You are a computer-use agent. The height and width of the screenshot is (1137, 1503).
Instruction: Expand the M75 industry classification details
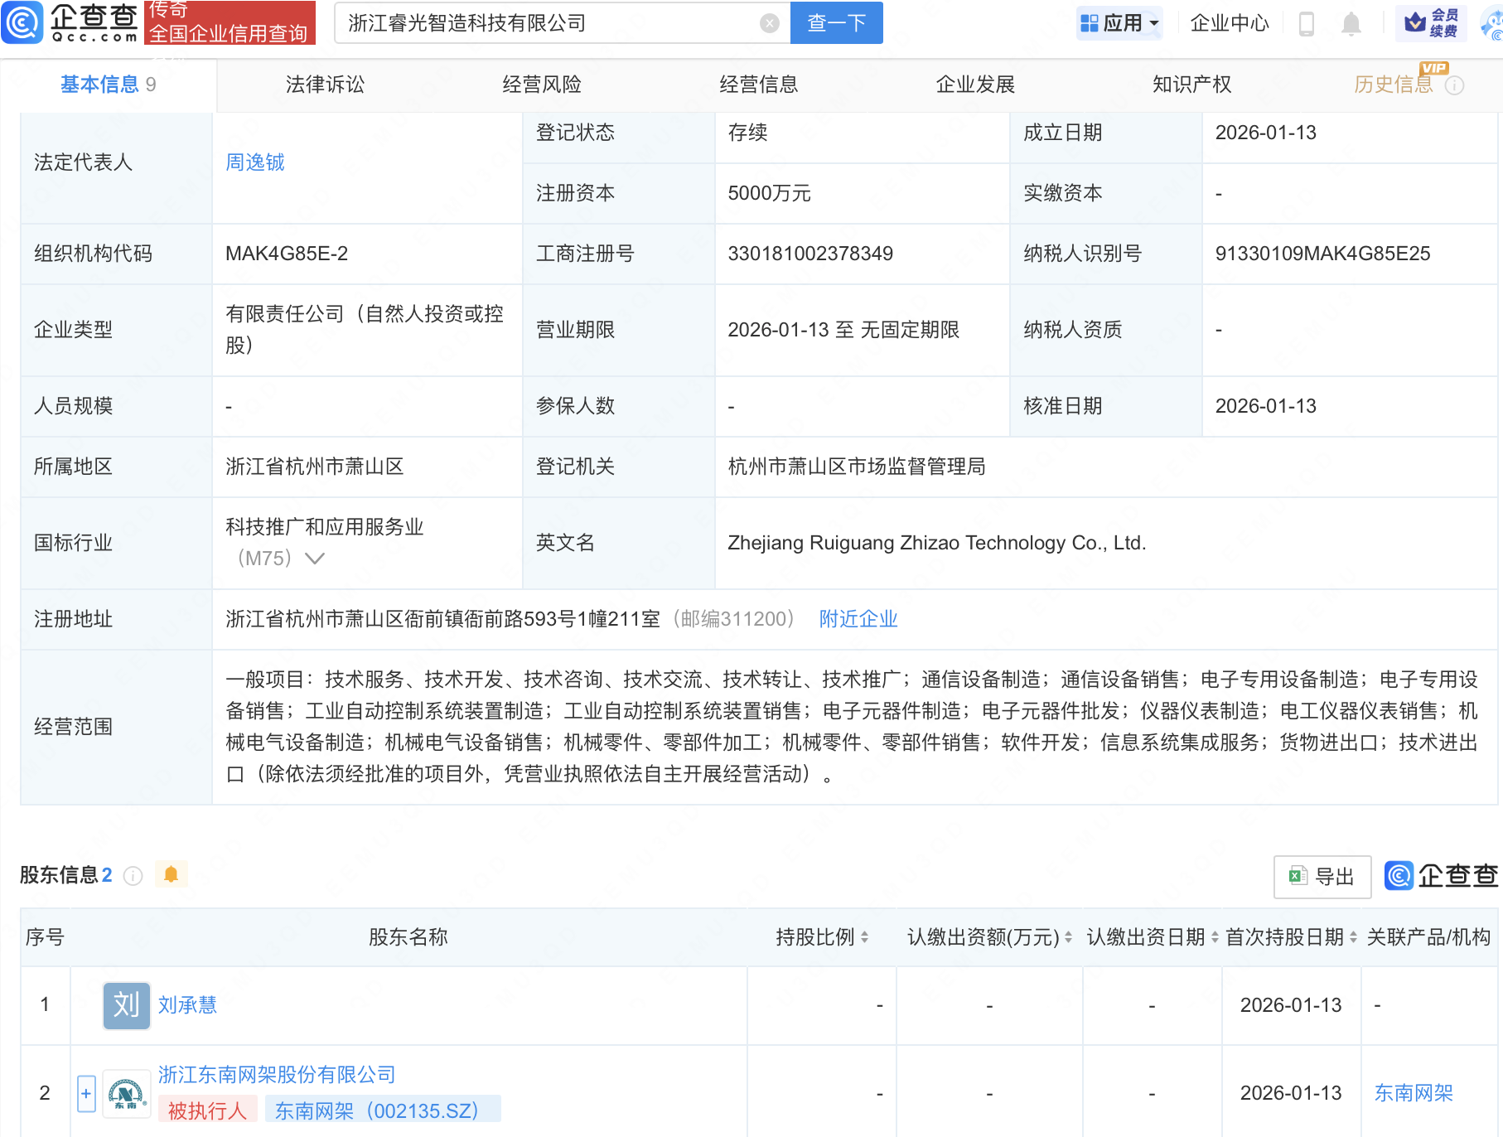[x=314, y=559]
